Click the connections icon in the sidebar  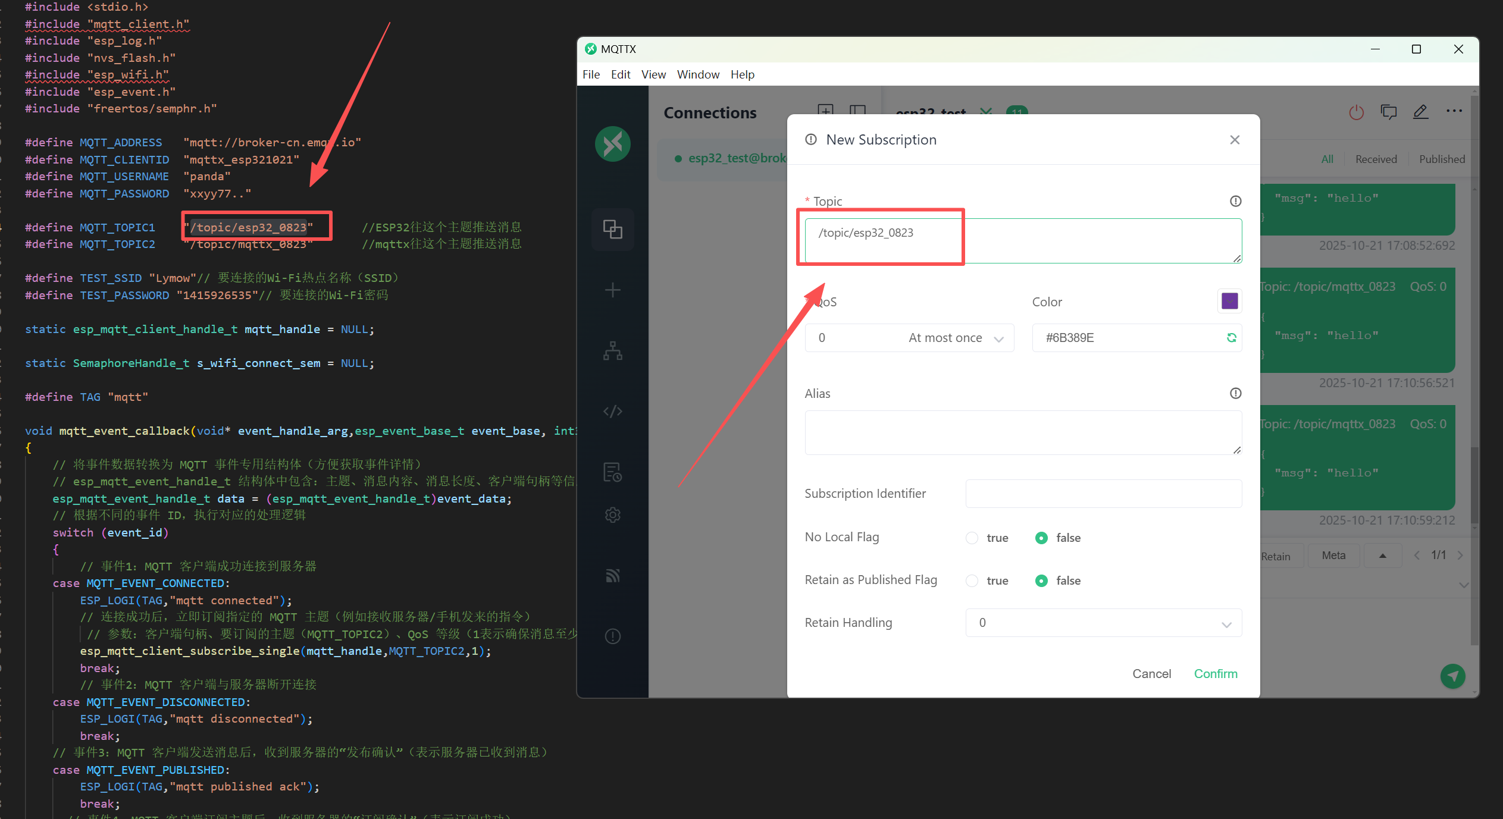tap(612, 229)
